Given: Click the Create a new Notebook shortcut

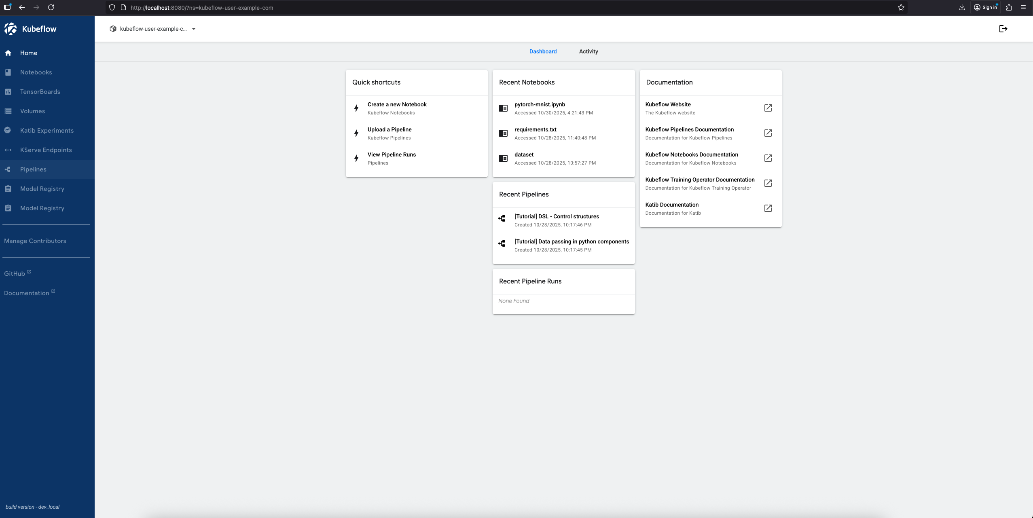Looking at the screenshot, I should 396,104.
